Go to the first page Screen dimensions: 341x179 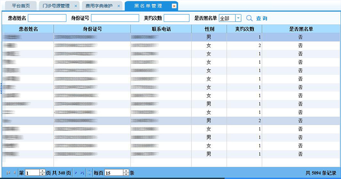[8, 173]
